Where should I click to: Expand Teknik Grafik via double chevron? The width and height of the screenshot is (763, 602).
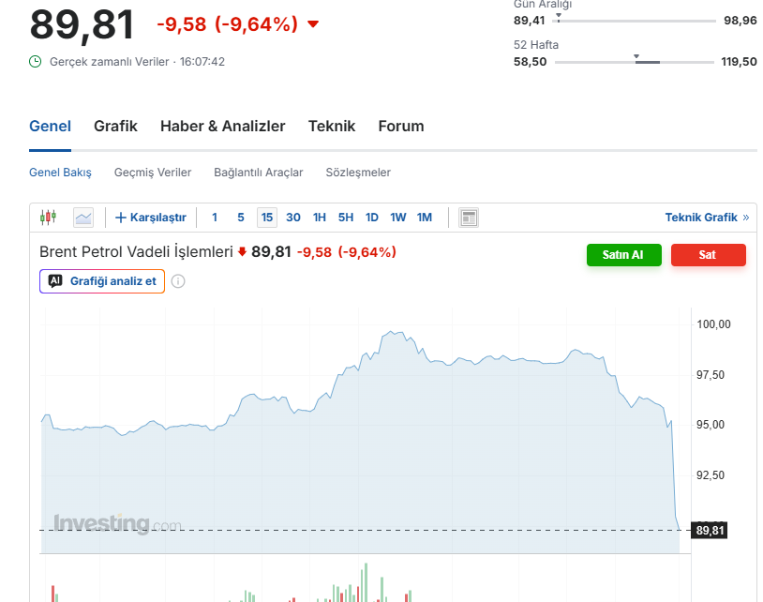[x=746, y=218]
